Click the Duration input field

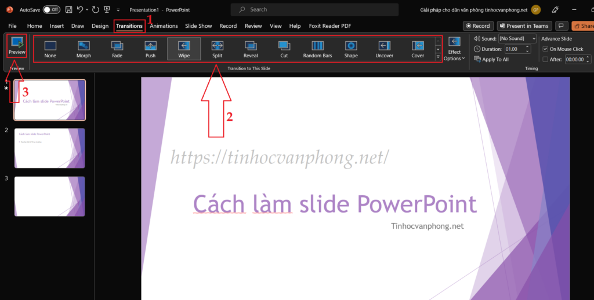[514, 49]
